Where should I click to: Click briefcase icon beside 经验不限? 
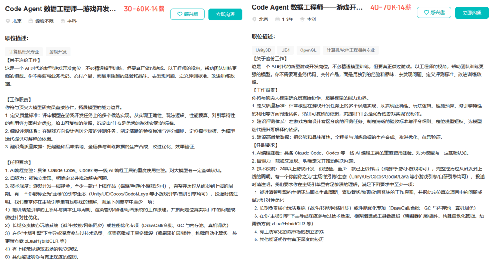coord(31,21)
